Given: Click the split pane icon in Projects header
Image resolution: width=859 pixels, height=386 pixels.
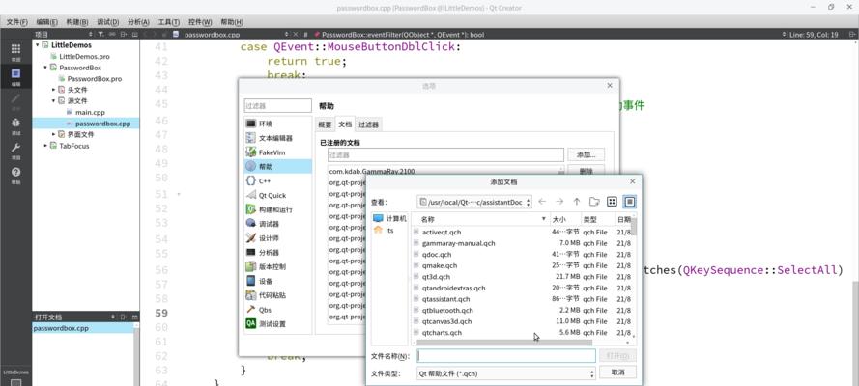Looking at the screenshot, I should [124, 34].
